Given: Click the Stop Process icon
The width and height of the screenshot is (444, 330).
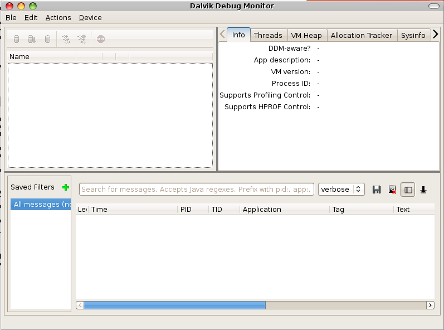Looking at the screenshot, I should [x=101, y=39].
